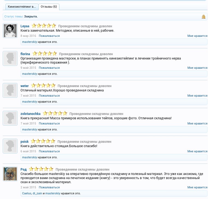Click the star rating on Leyaa's review

pos(44,26)
